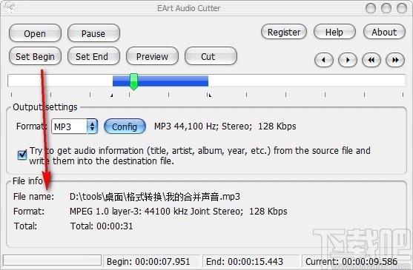The image size is (413, 270).
Task: Click the Cut button
Action: [211, 56]
